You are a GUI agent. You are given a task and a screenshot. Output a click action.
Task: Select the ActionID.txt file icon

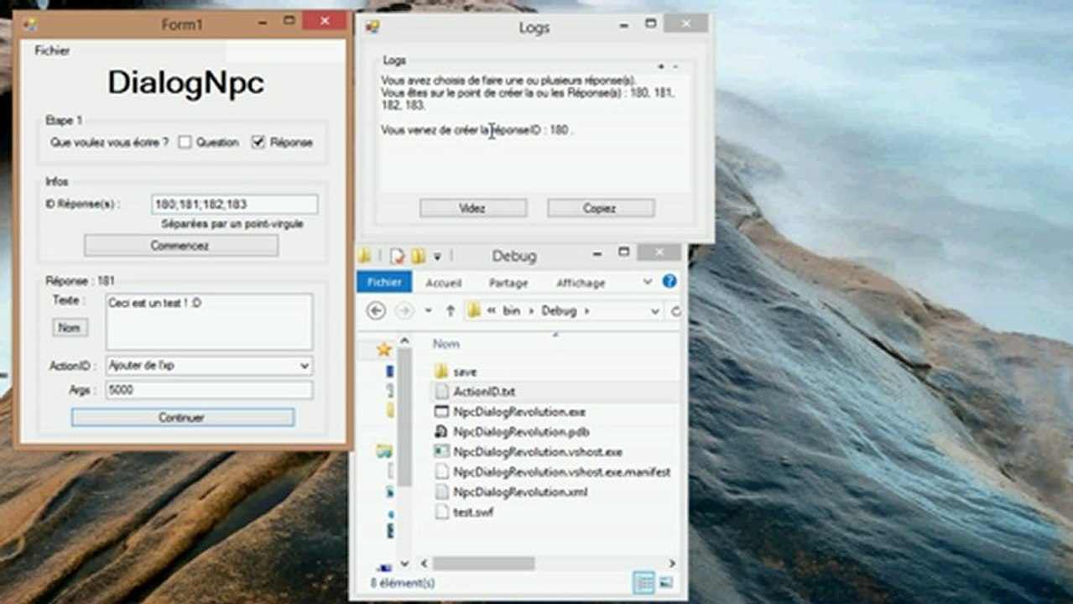pyautogui.click(x=442, y=391)
